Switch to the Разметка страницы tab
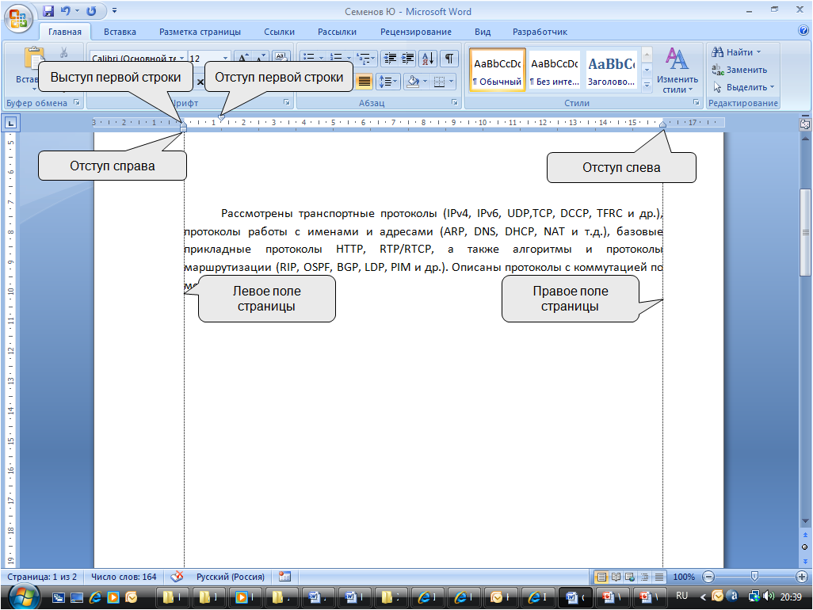This screenshot has height=610, width=813. click(x=200, y=32)
